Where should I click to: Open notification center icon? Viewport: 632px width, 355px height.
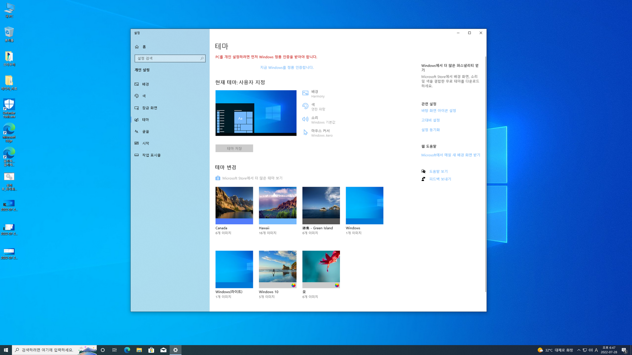(x=624, y=350)
